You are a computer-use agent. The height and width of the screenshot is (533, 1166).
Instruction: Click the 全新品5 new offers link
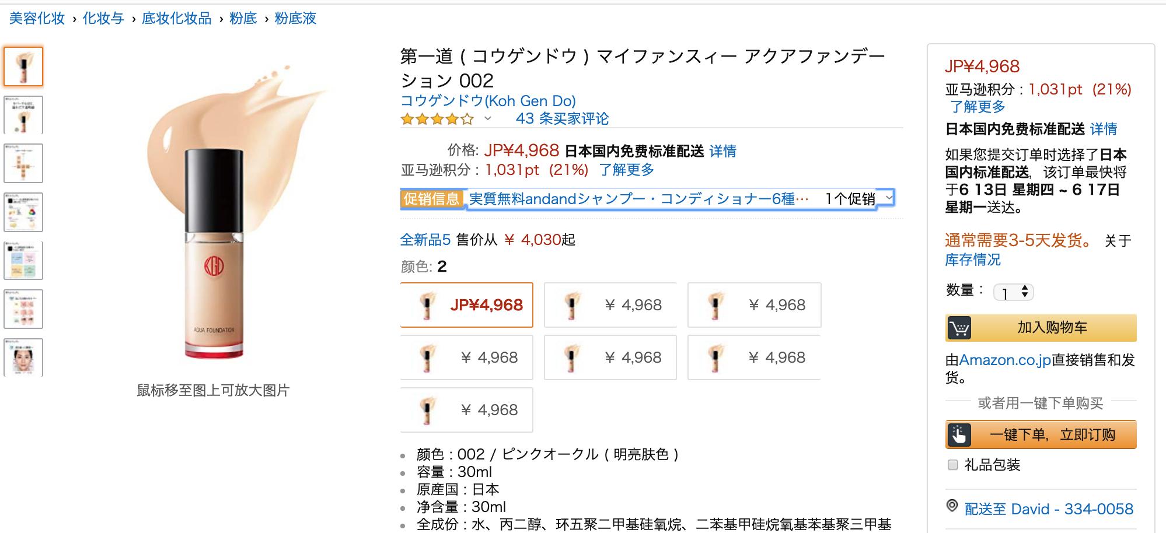[425, 240]
